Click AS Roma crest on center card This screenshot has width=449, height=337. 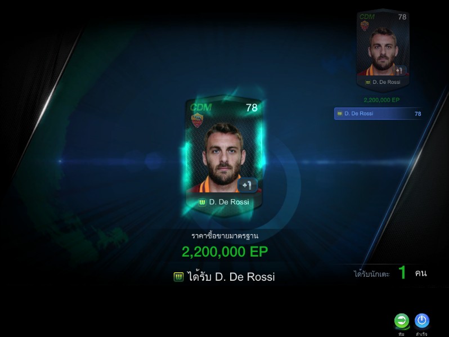click(197, 120)
